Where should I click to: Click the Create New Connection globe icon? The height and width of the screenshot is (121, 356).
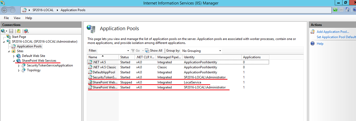3,31
